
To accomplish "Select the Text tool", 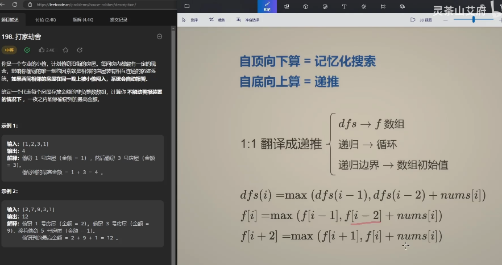I will [344, 6].
